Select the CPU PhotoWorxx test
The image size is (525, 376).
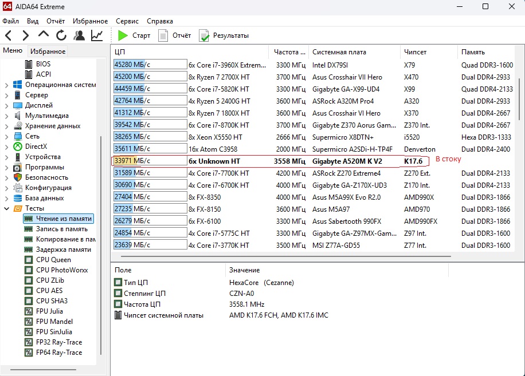point(62,270)
